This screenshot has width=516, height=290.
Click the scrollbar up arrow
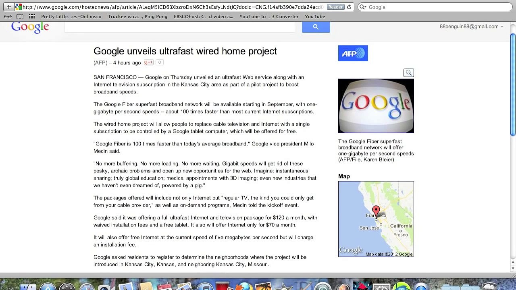tap(513, 262)
